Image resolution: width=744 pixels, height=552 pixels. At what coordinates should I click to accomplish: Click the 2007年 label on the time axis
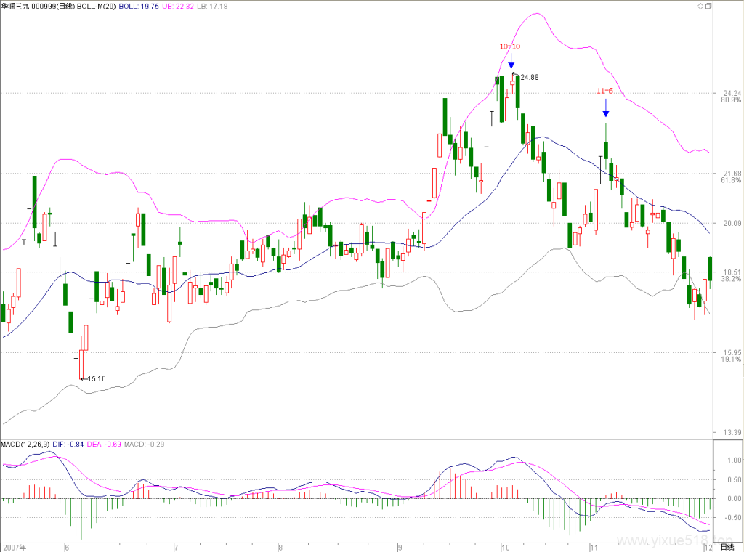[x=15, y=548]
